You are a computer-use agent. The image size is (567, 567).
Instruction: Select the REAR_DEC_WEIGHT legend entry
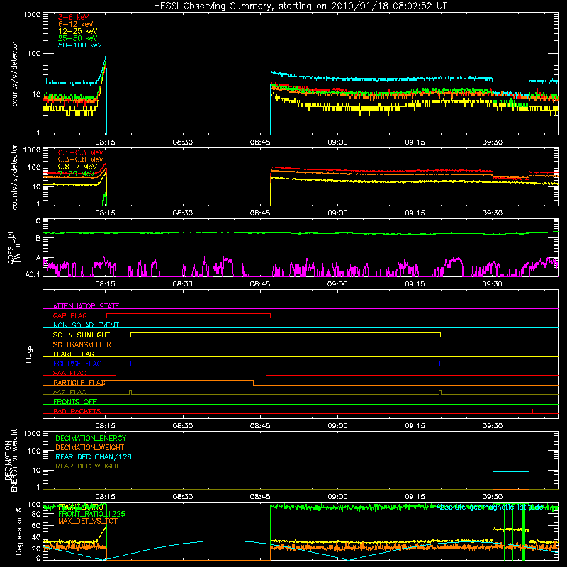tap(87, 466)
